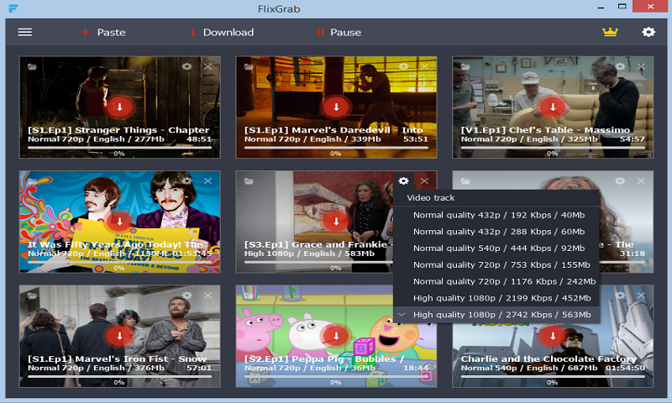Open the settings gear on the It Was Fifty Years Ago card
The width and height of the screenshot is (672, 403).
pos(186,181)
